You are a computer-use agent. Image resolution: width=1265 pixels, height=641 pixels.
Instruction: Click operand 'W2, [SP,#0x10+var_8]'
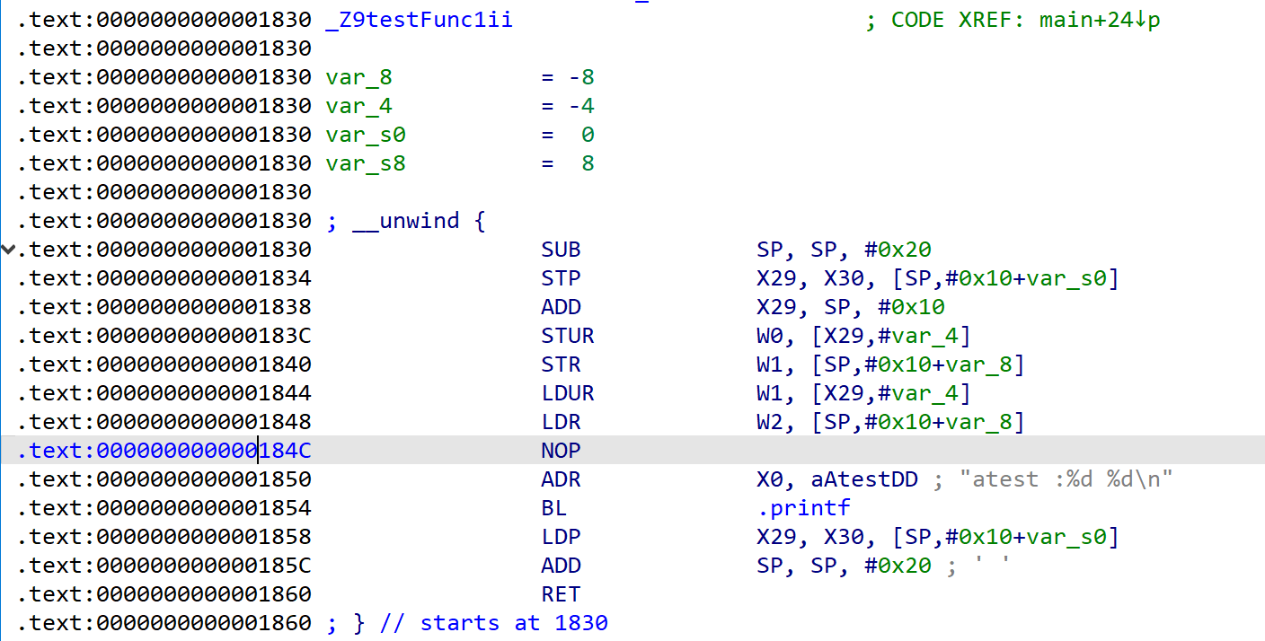[x=891, y=422]
